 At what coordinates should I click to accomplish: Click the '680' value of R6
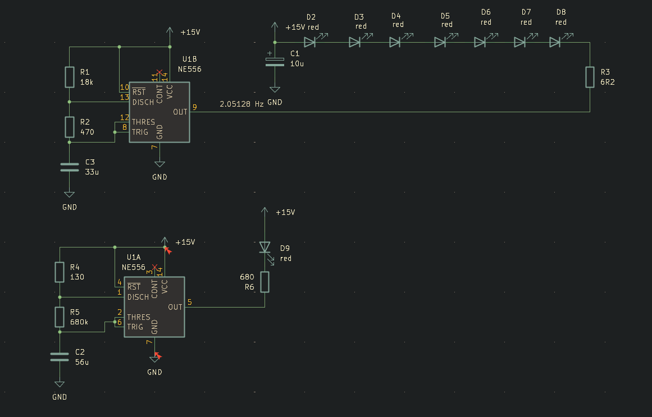click(247, 277)
